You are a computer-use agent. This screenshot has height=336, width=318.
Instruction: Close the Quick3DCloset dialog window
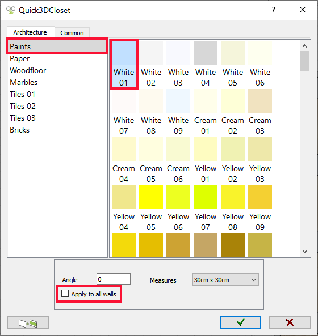click(303, 10)
